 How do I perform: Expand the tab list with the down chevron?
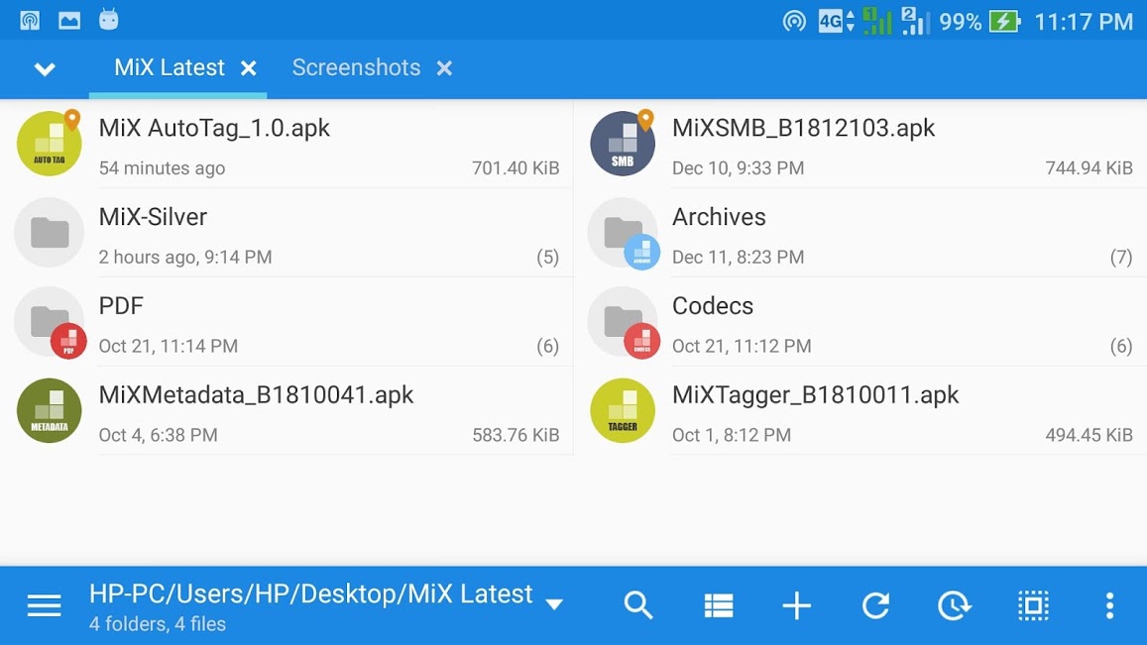[44, 68]
